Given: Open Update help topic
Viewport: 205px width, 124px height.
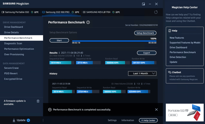Looking at the screenshot, I should tap(173, 62).
